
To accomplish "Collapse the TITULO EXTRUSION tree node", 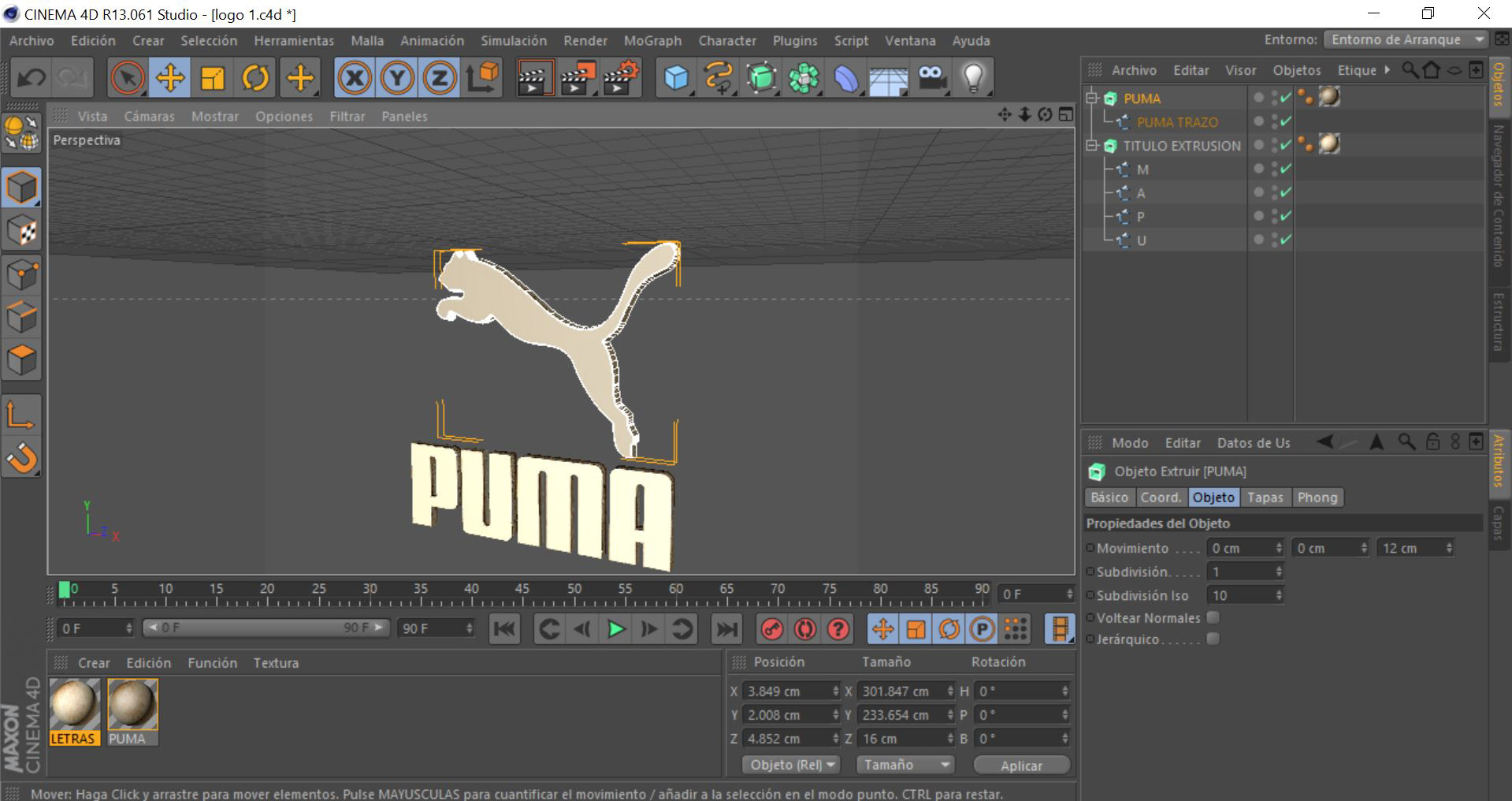I will click(1091, 145).
